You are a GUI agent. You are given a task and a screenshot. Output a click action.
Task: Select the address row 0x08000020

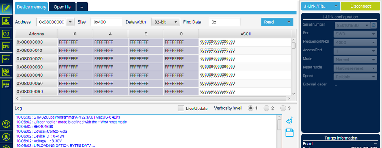pyautogui.click(x=36, y=59)
